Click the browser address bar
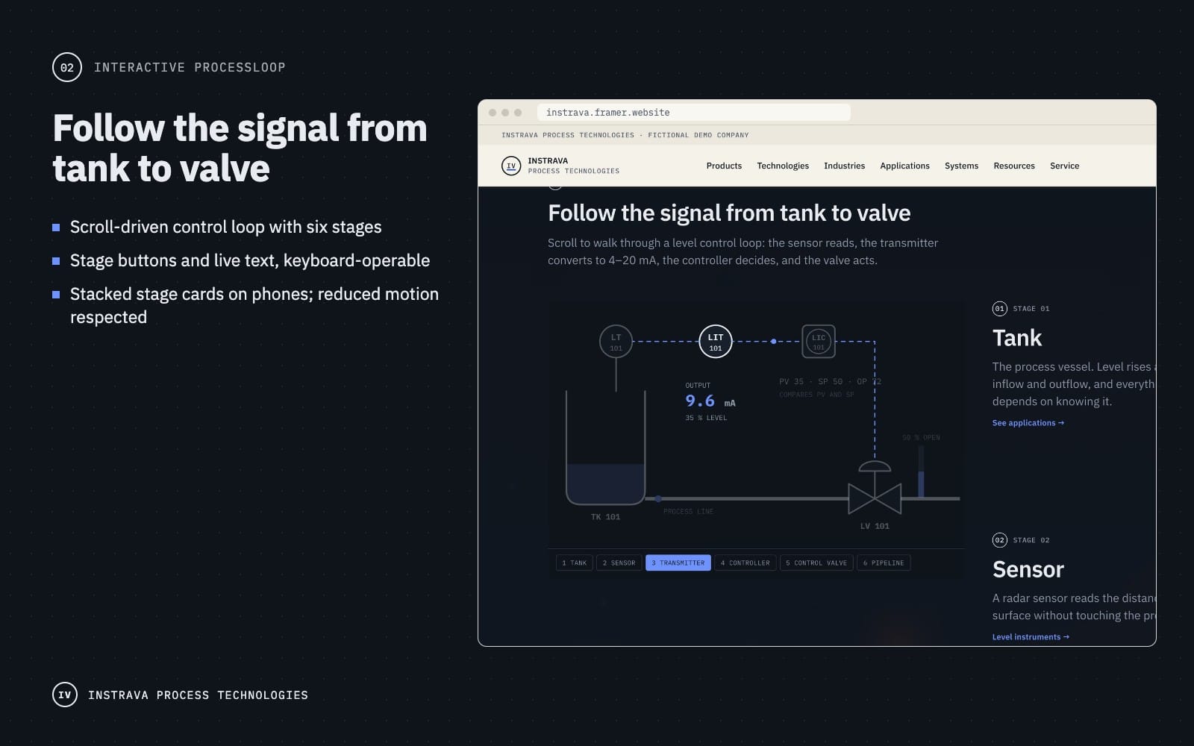This screenshot has width=1194, height=746. pyautogui.click(x=693, y=113)
